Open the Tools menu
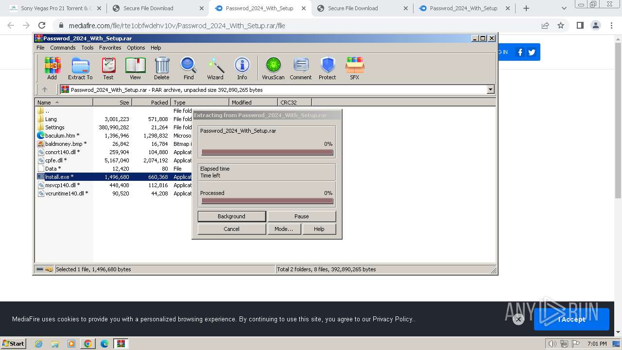 tap(87, 48)
